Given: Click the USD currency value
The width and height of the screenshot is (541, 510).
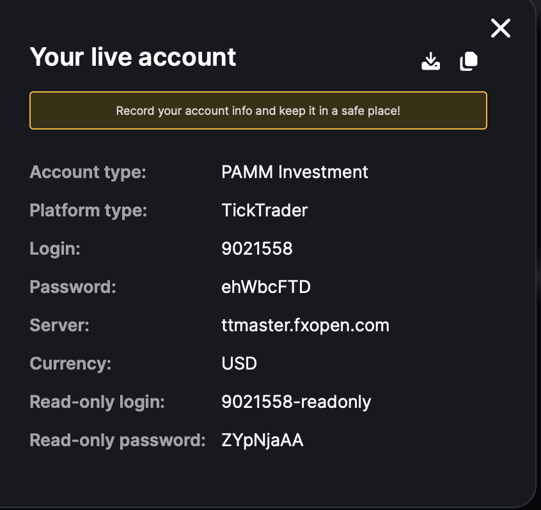Looking at the screenshot, I should 239,363.
